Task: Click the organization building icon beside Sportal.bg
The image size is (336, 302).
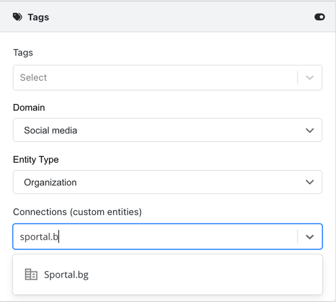Action: pyautogui.click(x=31, y=274)
